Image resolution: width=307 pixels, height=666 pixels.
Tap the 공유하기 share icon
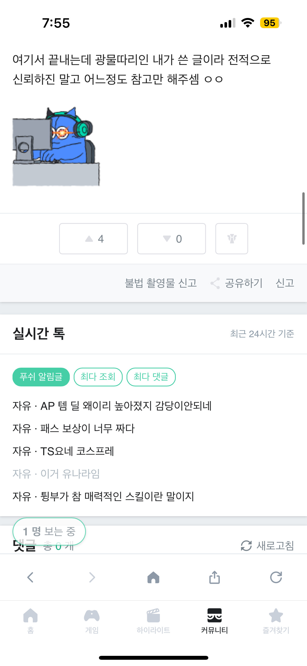click(215, 283)
